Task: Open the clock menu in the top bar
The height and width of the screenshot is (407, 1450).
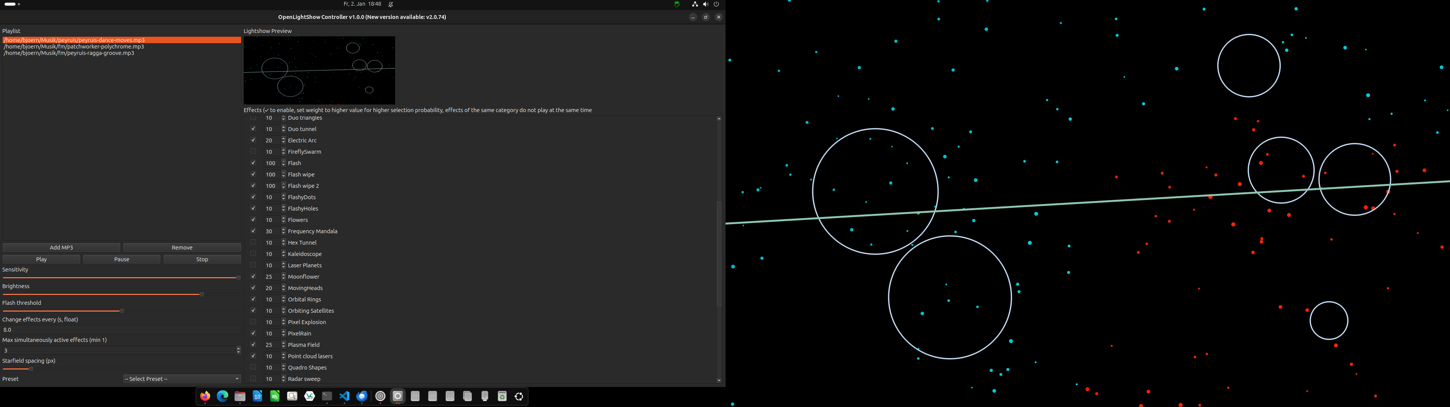Action: click(x=360, y=4)
